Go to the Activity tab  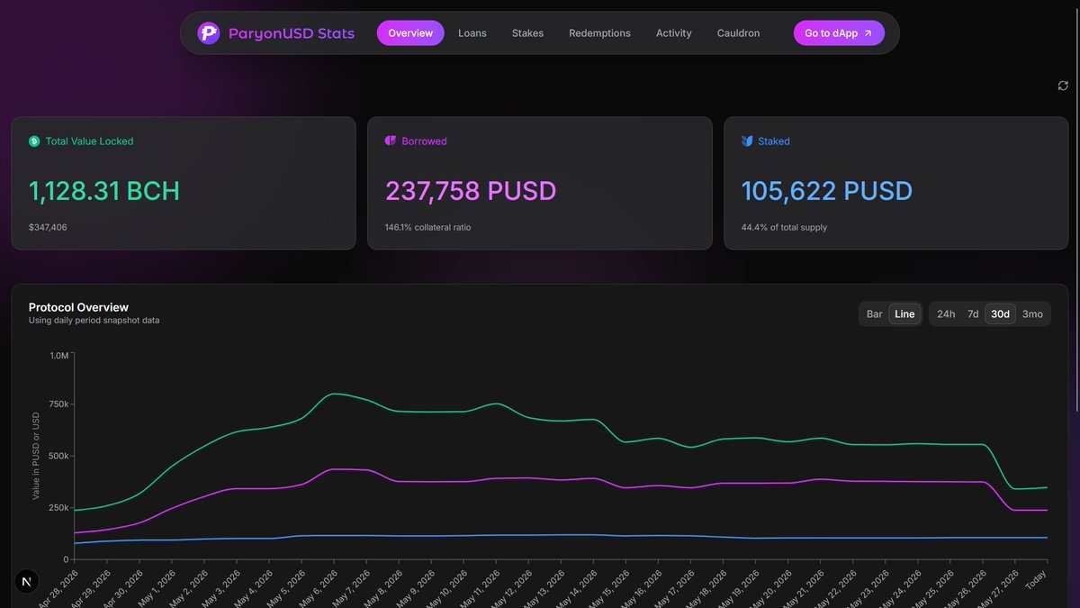pos(674,33)
